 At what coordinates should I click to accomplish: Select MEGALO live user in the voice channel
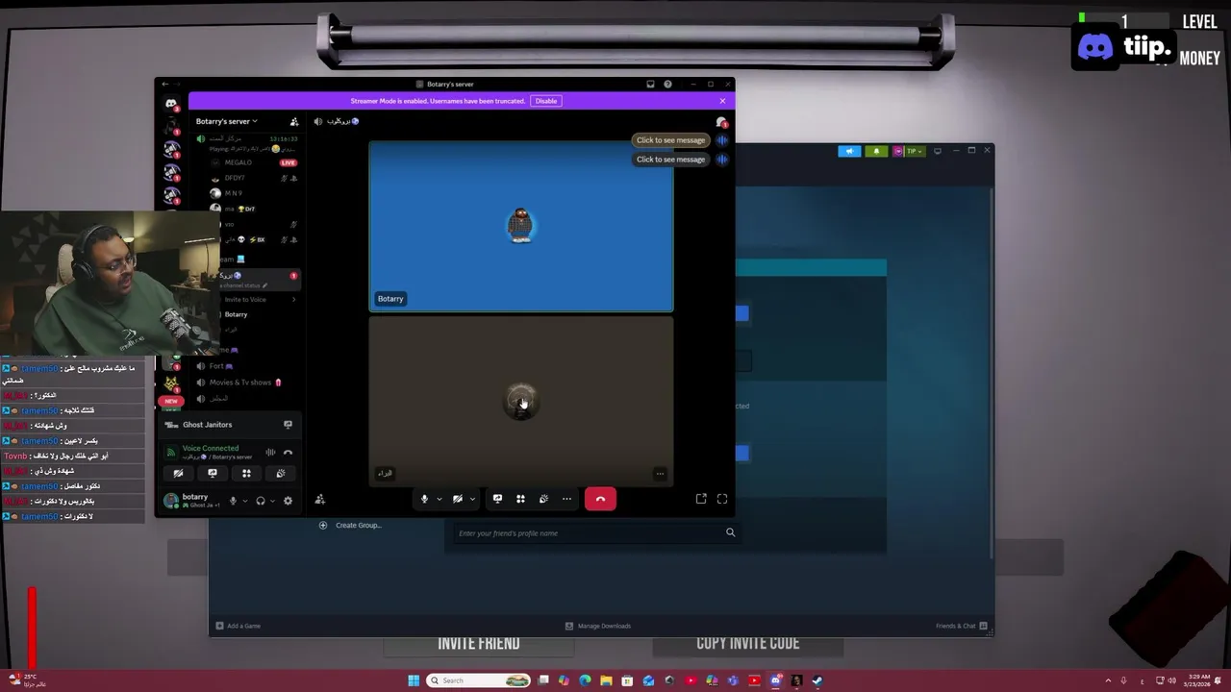click(254, 162)
